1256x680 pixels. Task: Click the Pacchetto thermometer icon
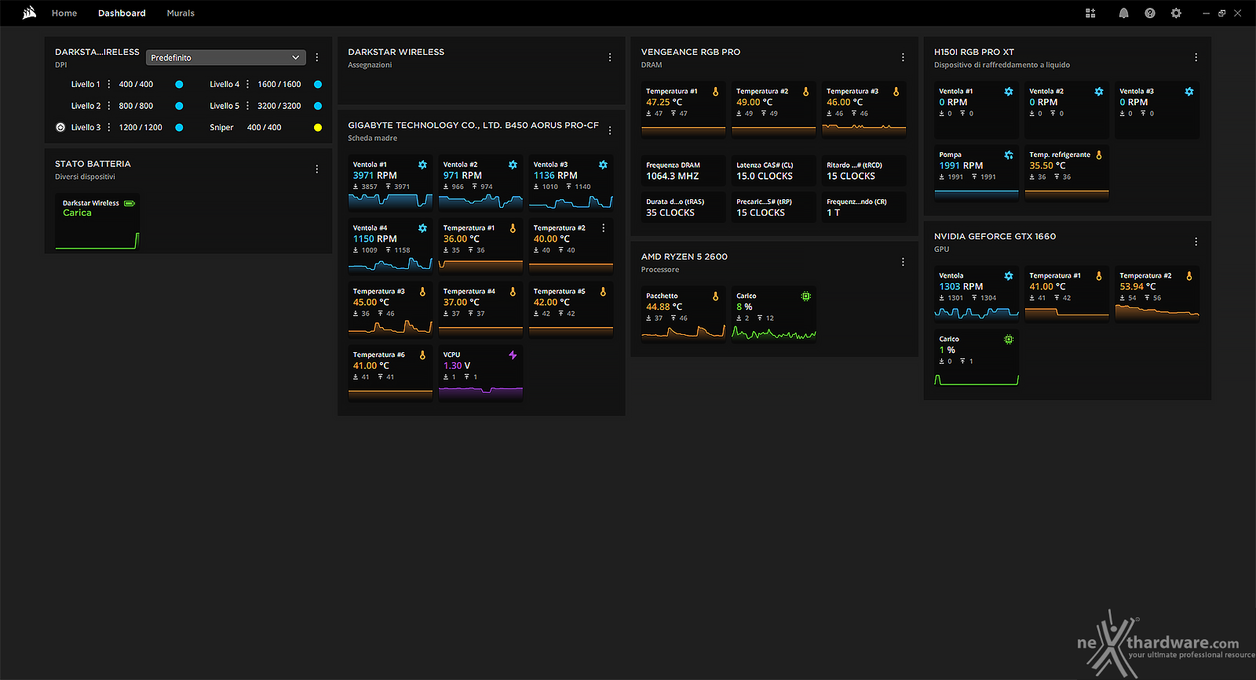pyautogui.click(x=715, y=296)
